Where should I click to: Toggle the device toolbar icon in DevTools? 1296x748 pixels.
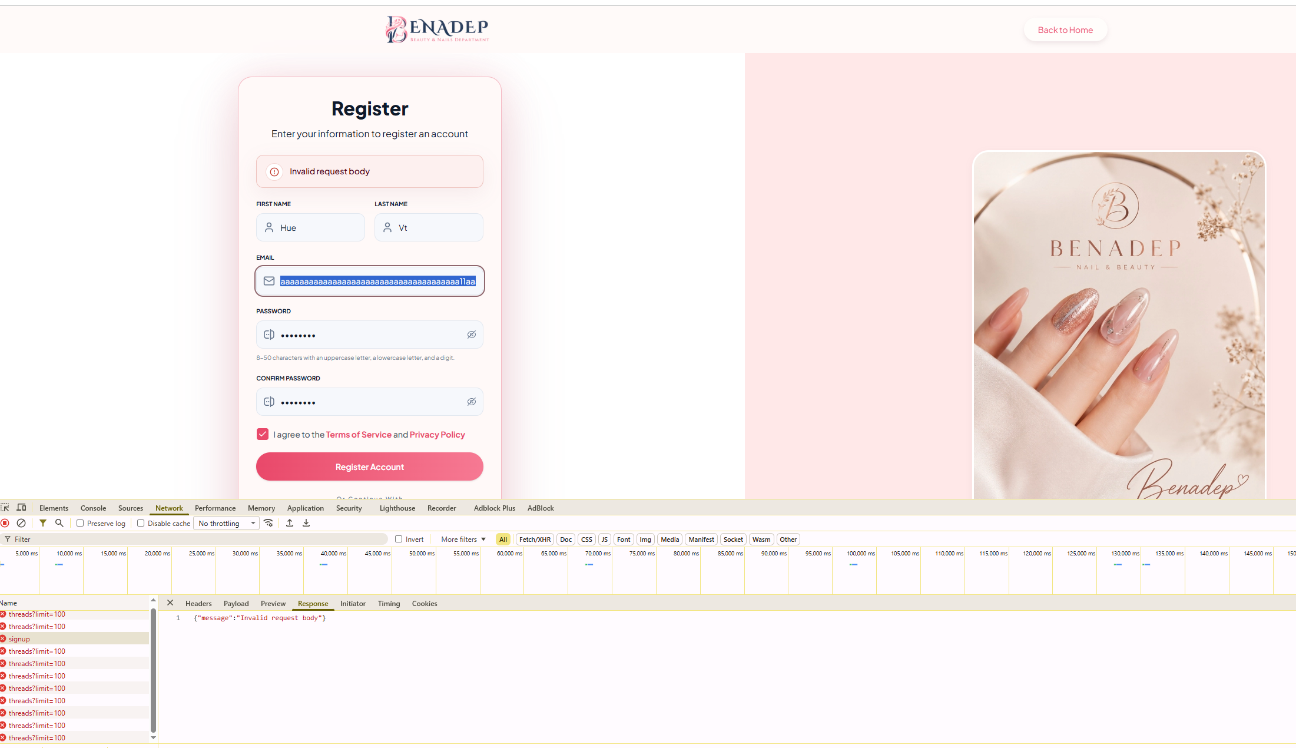(x=21, y=508)
